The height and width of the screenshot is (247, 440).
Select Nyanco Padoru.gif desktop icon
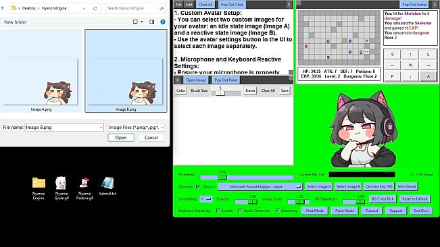pyautogui.click(x=84, y=188)
